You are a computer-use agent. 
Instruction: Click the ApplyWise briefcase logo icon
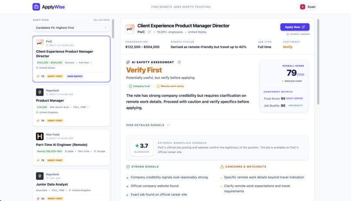pos(36,7)
